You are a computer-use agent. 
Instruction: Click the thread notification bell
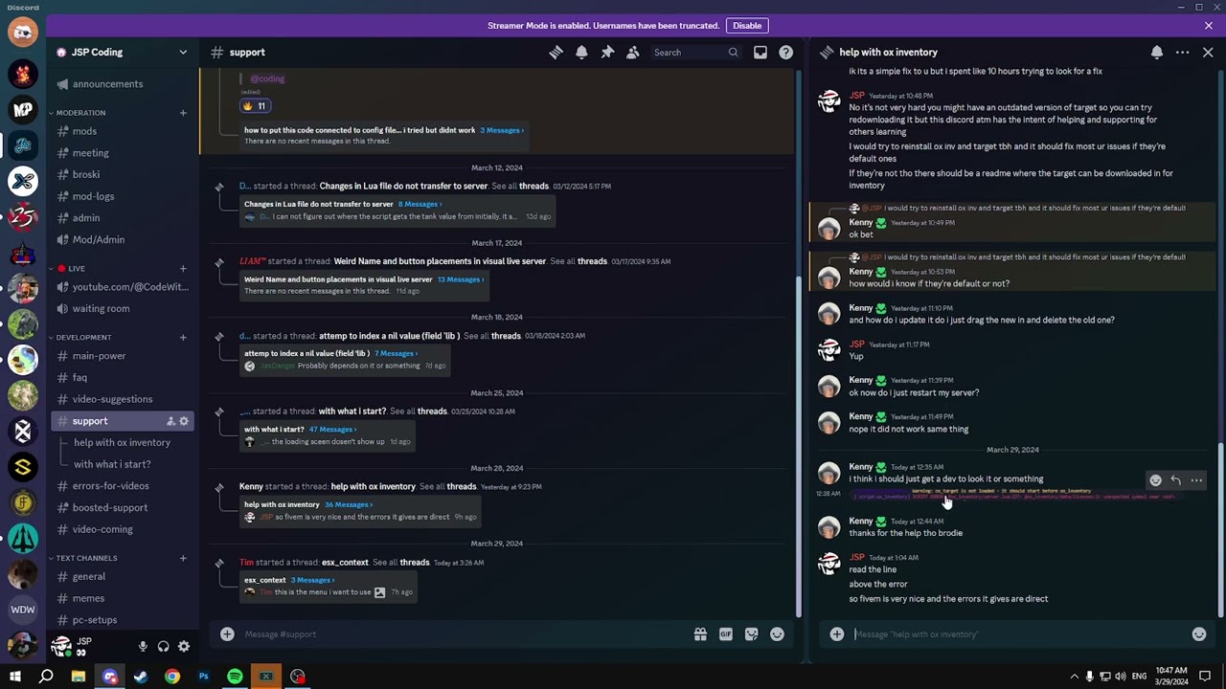click(x=1157, y=53)
